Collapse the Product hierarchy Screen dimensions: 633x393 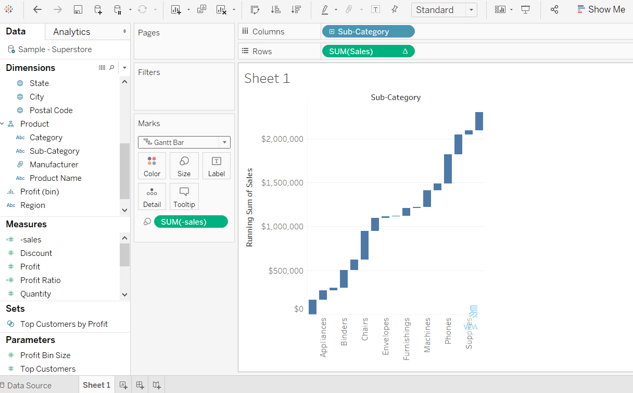[2, 124]
